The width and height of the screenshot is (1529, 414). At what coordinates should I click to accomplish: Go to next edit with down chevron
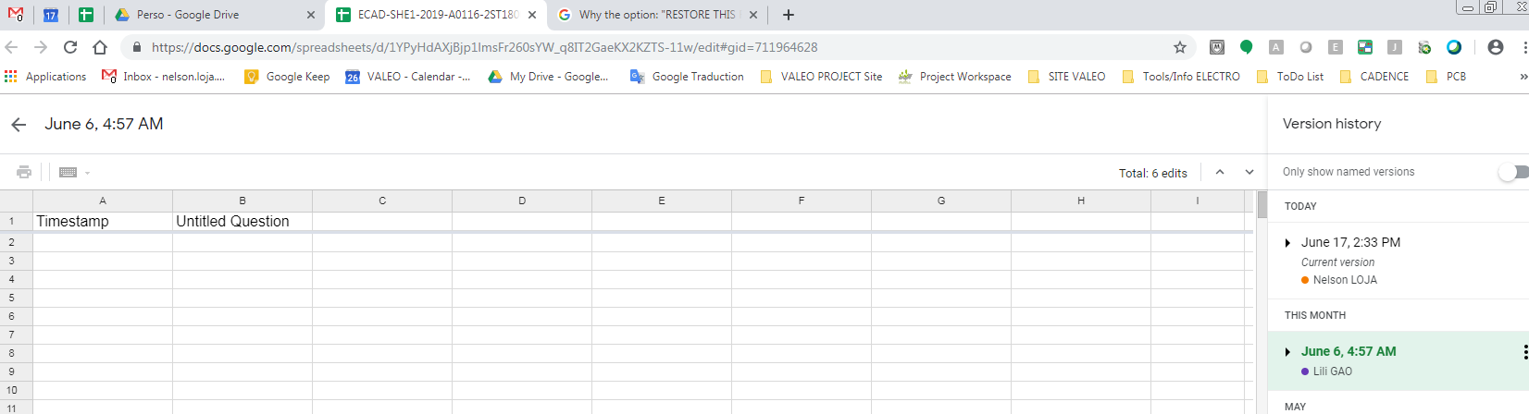click(1249, 172)
